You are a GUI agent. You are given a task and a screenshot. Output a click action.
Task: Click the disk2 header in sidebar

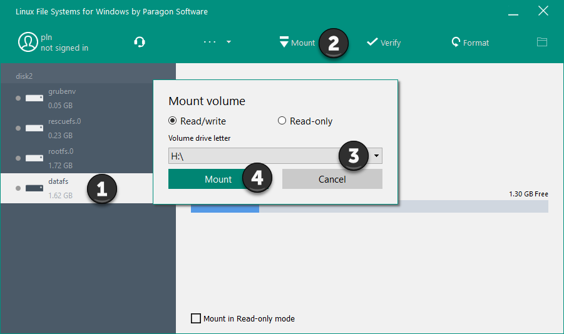click(24, 76)
